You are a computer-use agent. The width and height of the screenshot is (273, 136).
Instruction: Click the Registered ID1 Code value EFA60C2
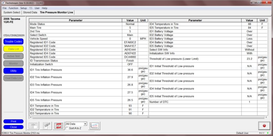click(x=130, y=42)
